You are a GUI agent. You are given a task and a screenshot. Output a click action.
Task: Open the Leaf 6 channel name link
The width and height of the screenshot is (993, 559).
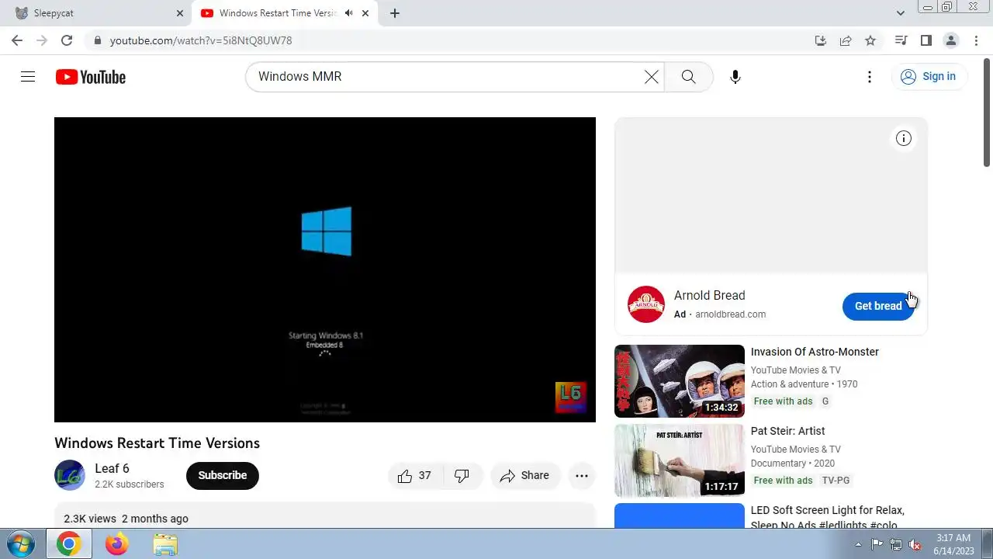pyautogui.click(x=112, y=468)
